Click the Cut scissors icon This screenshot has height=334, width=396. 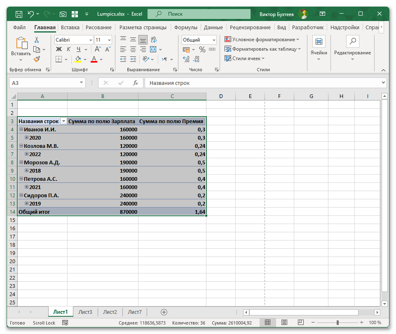pos(37,40)
